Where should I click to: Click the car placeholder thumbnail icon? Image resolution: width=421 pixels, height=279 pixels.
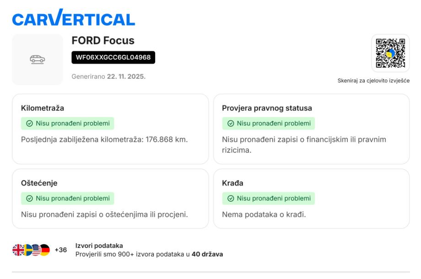[x=37, y=59]
